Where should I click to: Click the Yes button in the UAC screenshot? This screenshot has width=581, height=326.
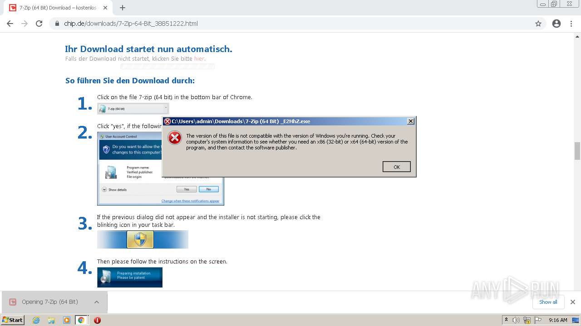(x=187, y=189)
